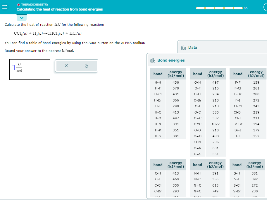267x200 pixels.
Task: Select the H-P energy value 351
Action: [x=176, y=130]
